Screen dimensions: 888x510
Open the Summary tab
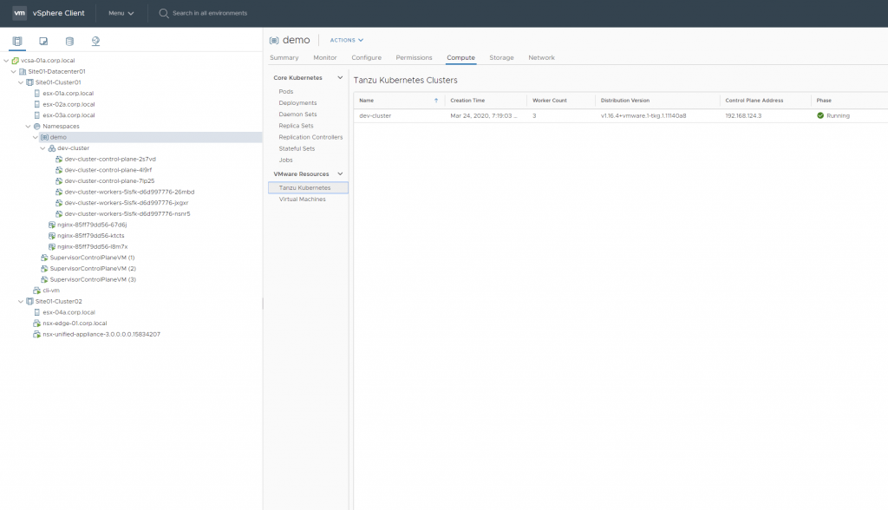[x=284, y=58]
